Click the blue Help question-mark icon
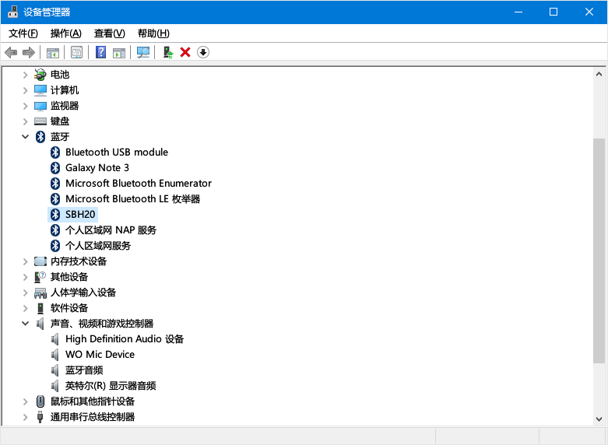Screen dimensions: 608x445 [101, 52]
